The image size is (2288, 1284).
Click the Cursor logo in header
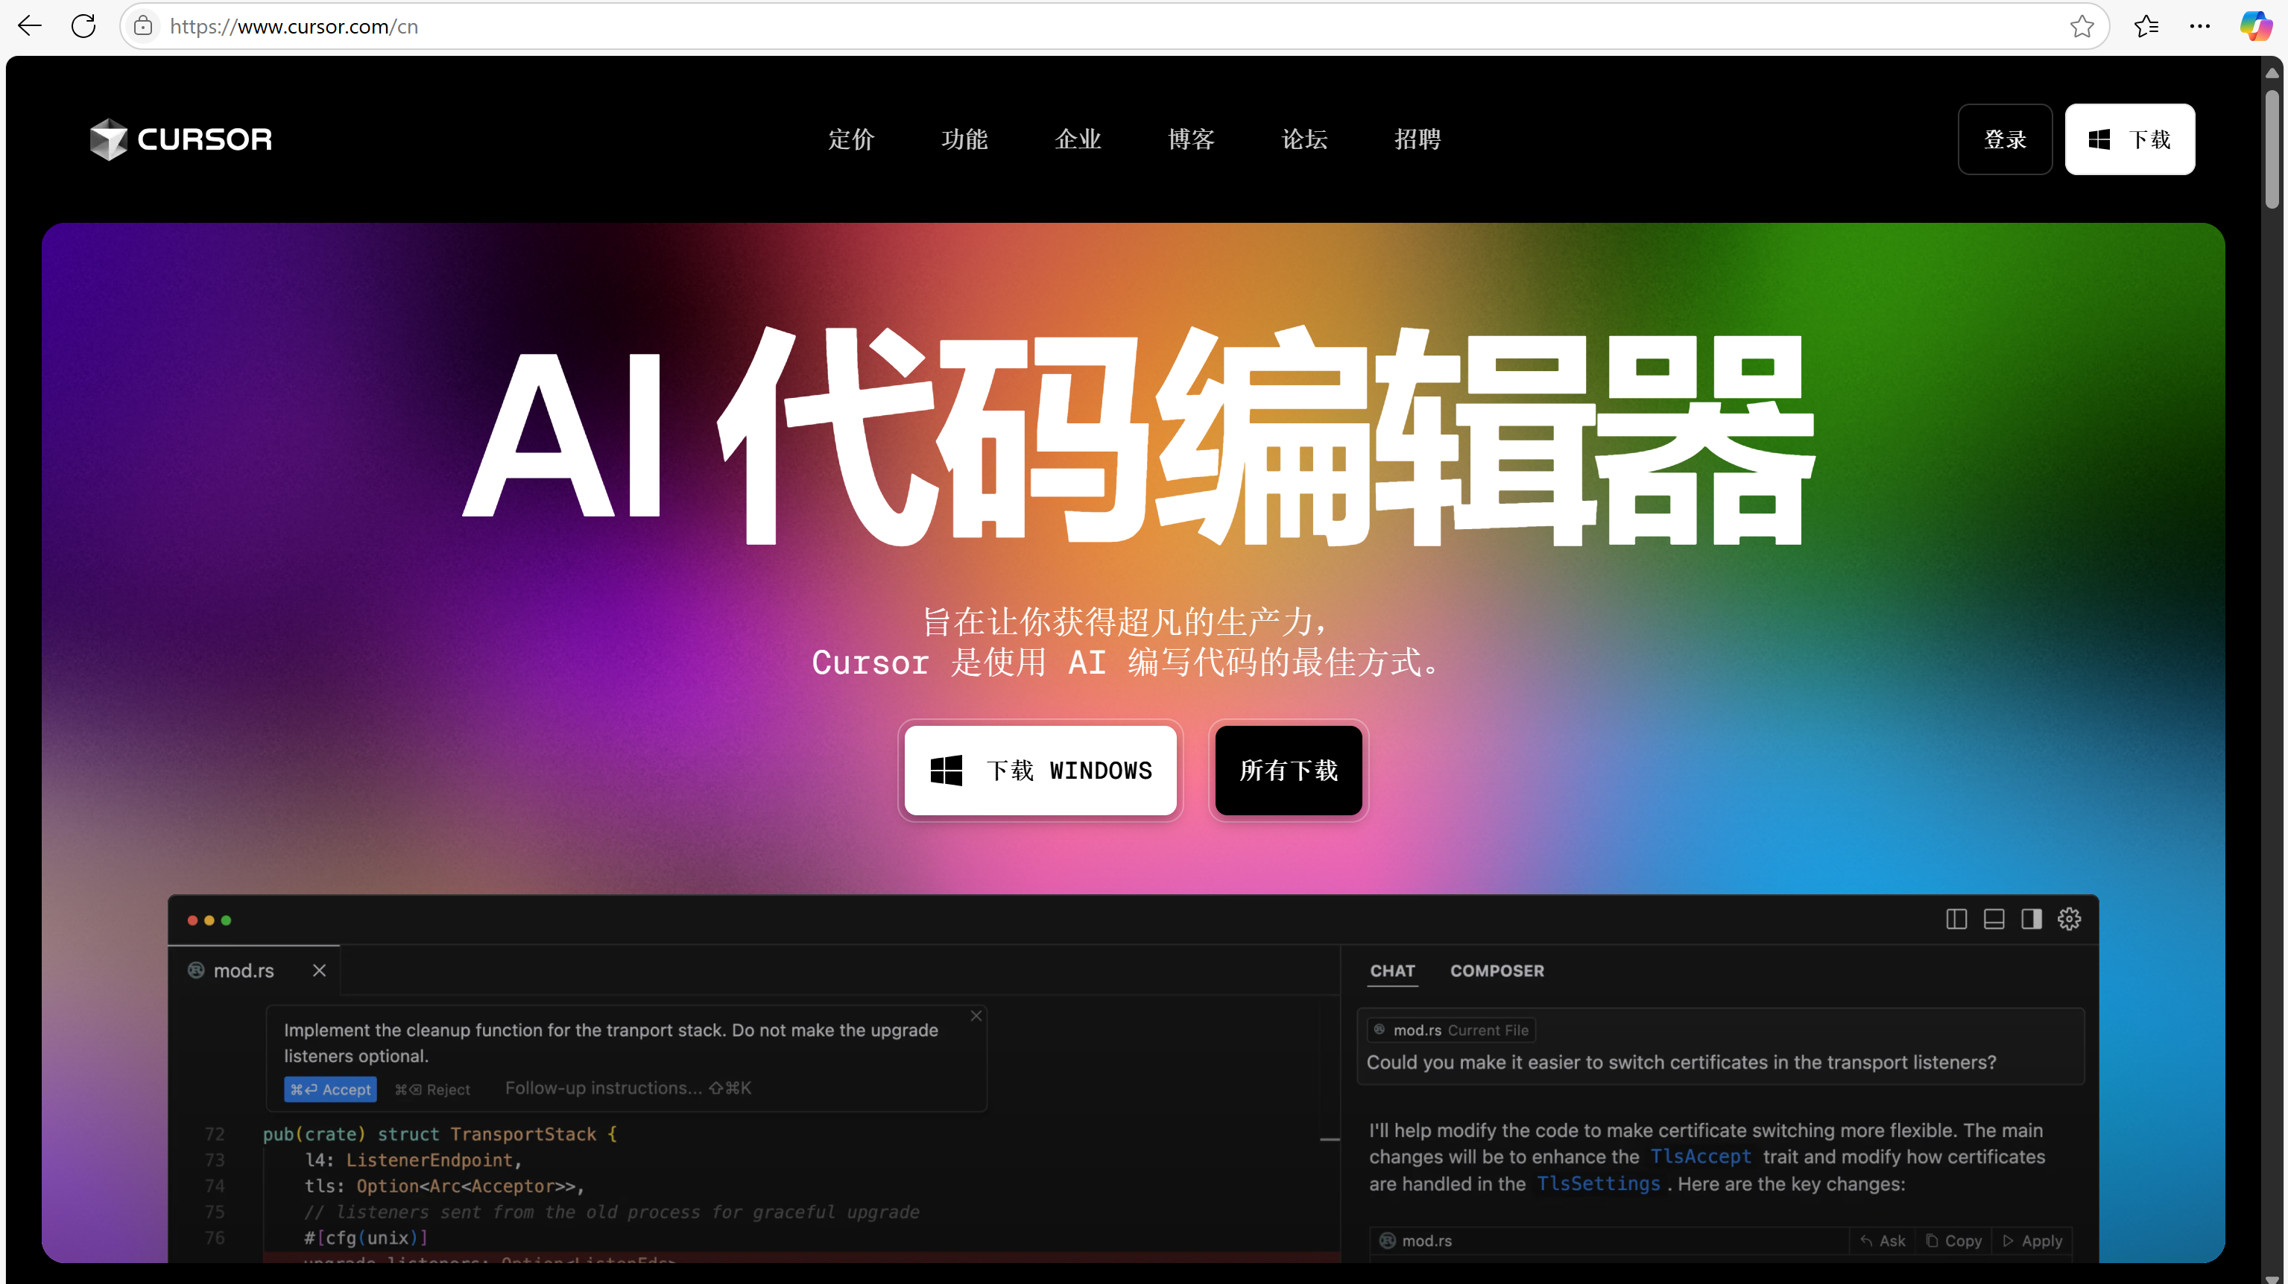(x=181, y=139)
